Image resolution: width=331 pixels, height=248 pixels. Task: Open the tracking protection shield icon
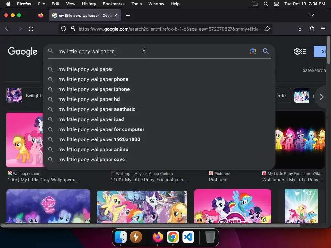64,29
